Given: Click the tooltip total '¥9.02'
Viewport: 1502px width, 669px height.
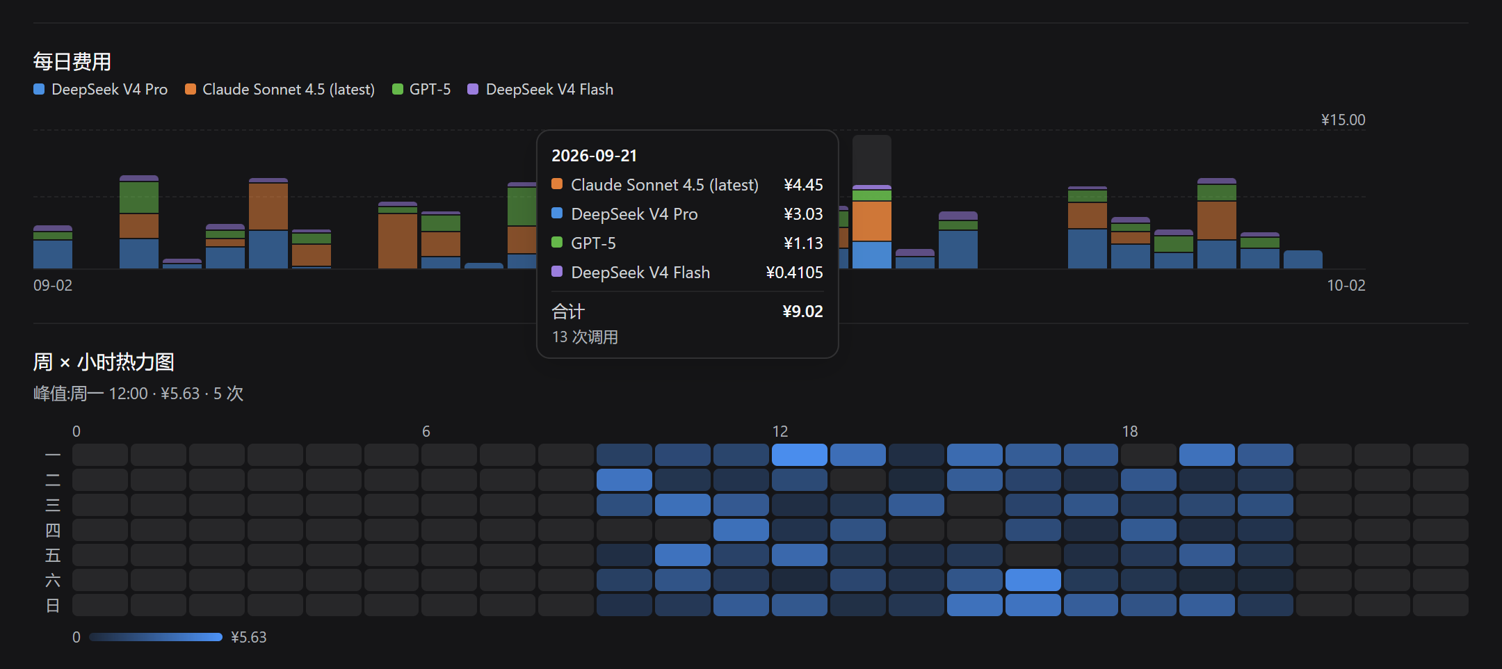Looking at the screenshot, I should 802,312.
